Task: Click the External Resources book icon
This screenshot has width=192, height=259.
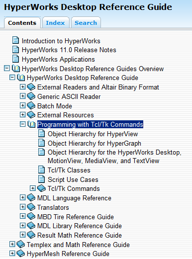Action: [x=31, y=115]
